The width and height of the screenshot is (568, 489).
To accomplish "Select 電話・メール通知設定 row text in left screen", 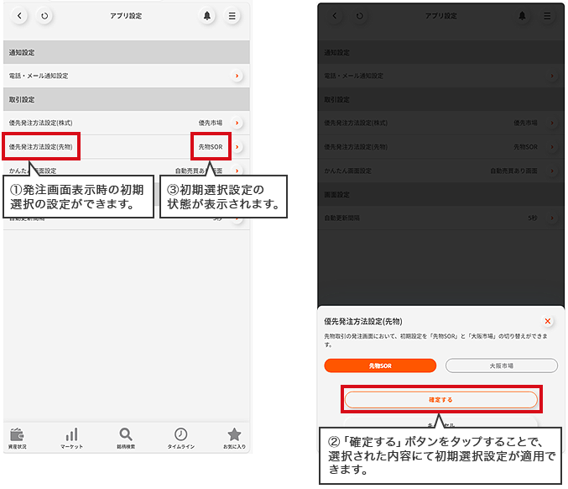I will 39,76.
